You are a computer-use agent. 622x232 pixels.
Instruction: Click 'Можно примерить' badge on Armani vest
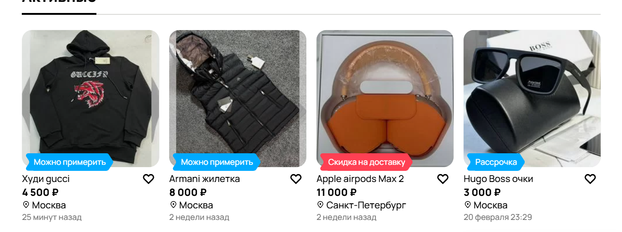pos(217,162)
